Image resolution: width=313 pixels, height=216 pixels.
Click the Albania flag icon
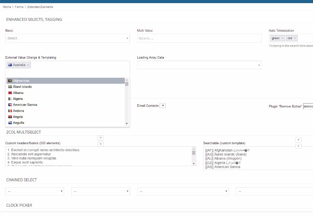[x=10, y=93]
